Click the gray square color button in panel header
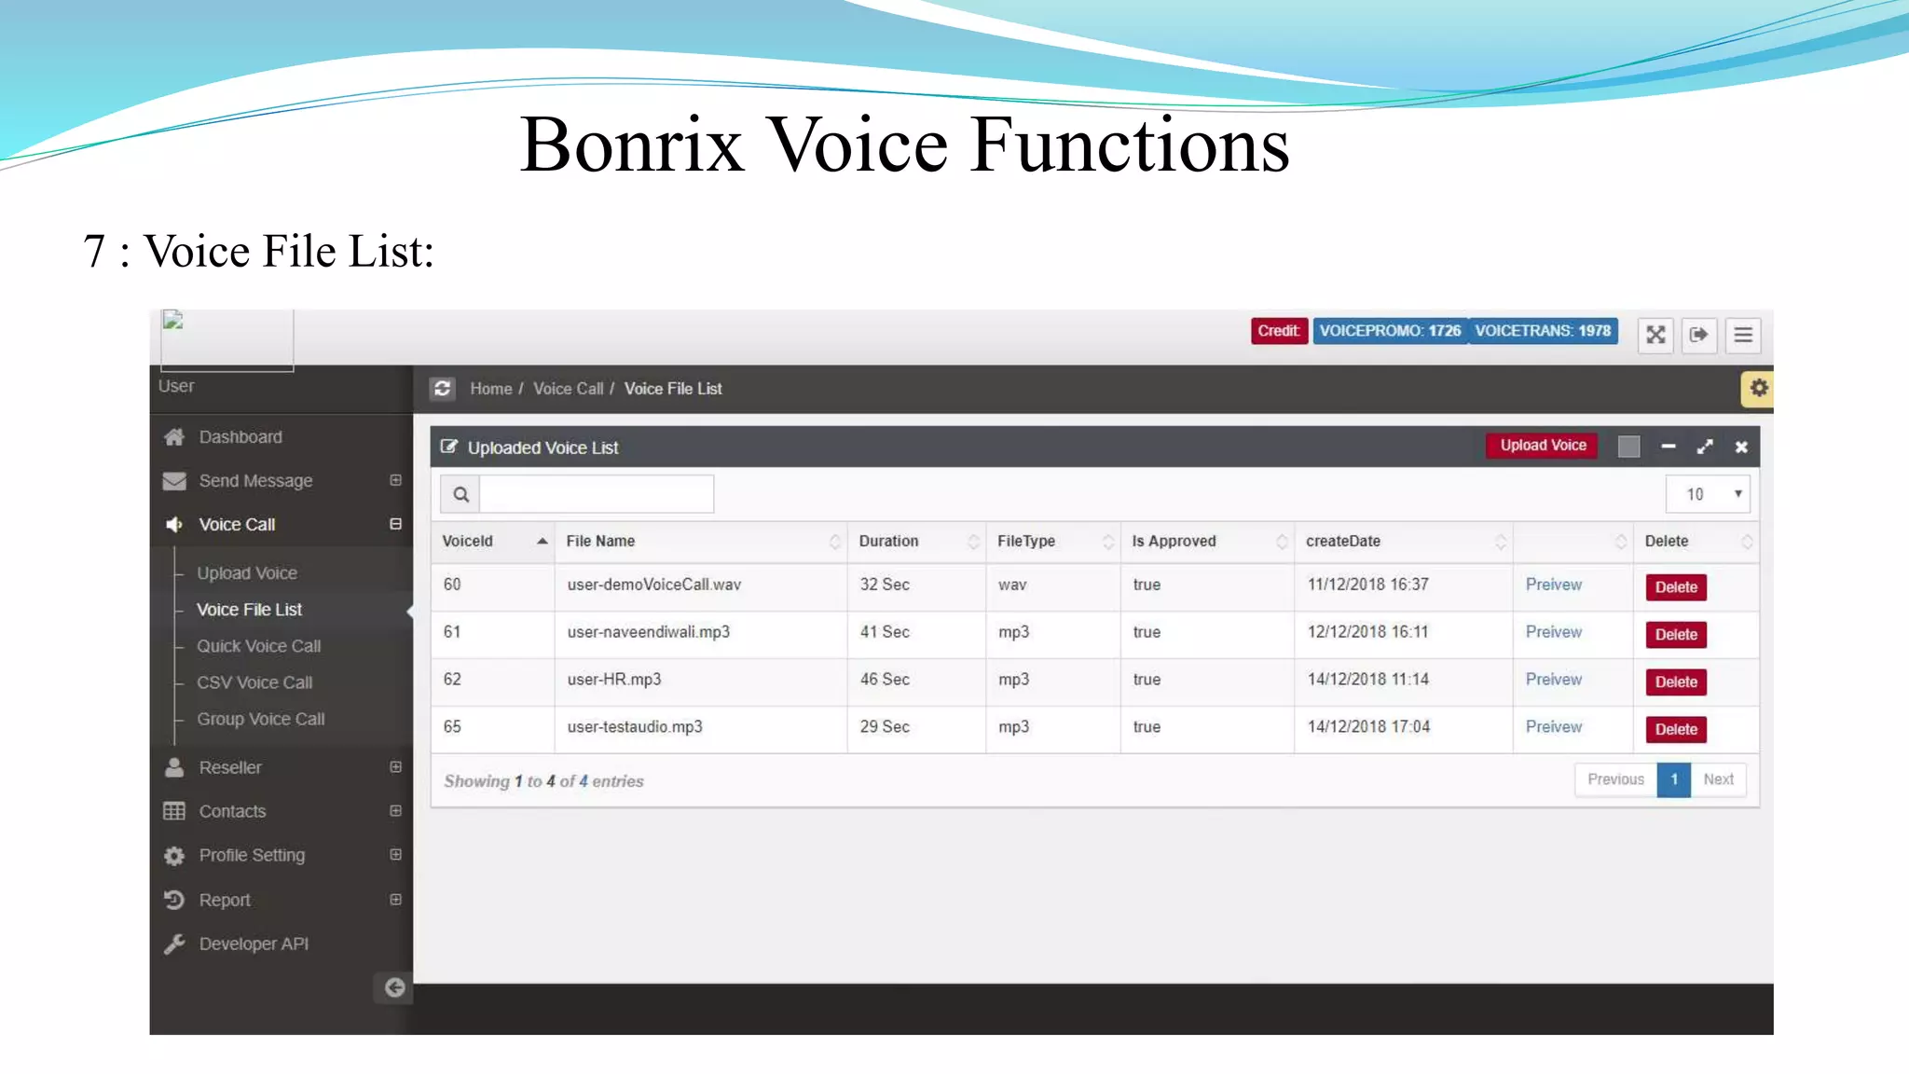The height and width of the screenshot is (1074, 1909). point(1629,447)
